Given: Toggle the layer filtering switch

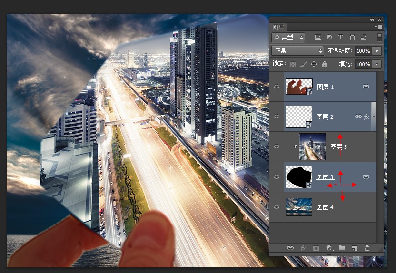Looking at the screenshot, I should coord(379,38).
